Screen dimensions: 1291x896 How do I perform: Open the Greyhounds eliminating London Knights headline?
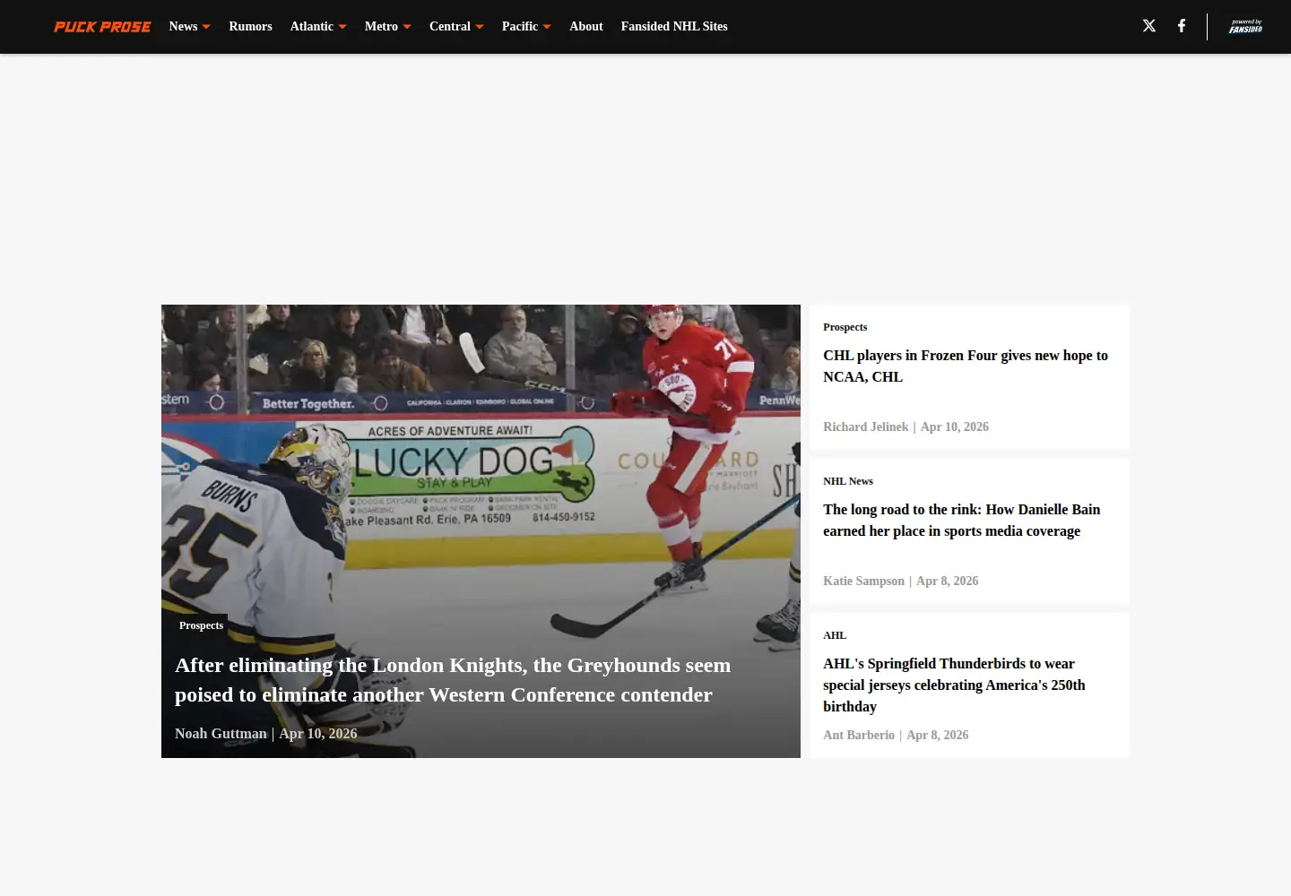coord(453,680)
